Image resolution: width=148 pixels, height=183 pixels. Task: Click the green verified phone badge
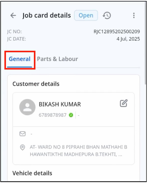[x=71, y=115]
